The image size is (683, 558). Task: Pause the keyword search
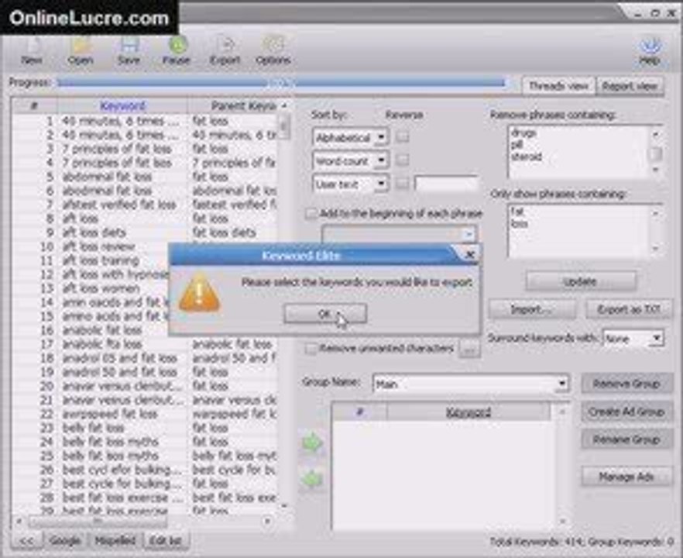click(177, 51)
